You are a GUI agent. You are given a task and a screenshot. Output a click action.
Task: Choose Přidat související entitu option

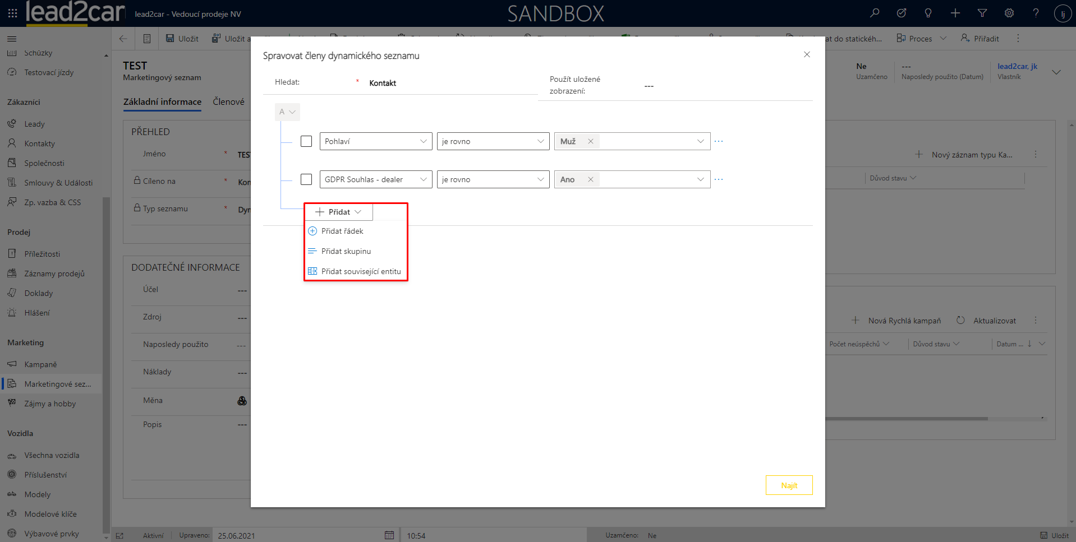point(361,271)
